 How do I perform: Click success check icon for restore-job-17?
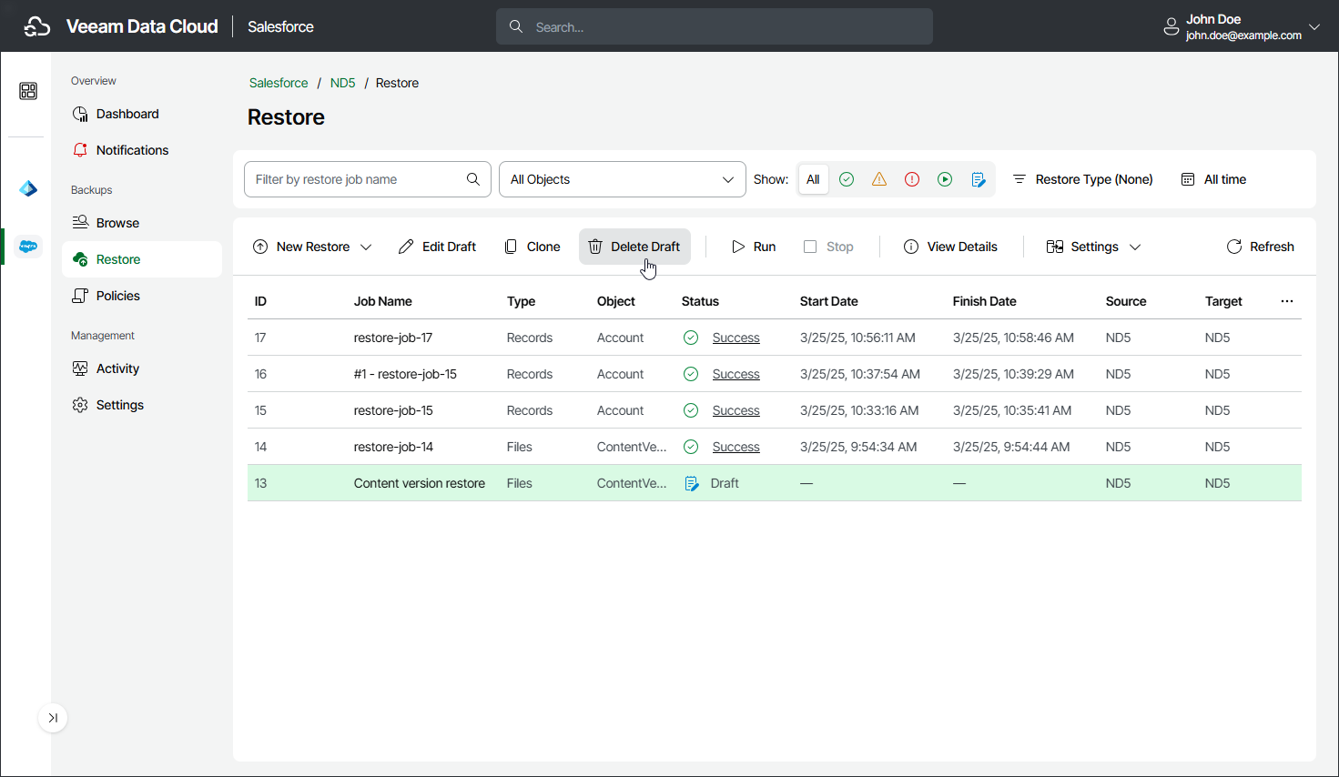click(x=691, y=338)
